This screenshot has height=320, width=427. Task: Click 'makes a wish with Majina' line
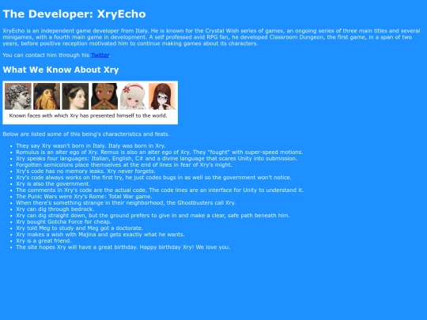(x=100, y=235)
